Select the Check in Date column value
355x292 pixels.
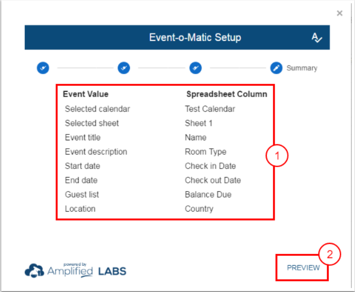point(210,166)
